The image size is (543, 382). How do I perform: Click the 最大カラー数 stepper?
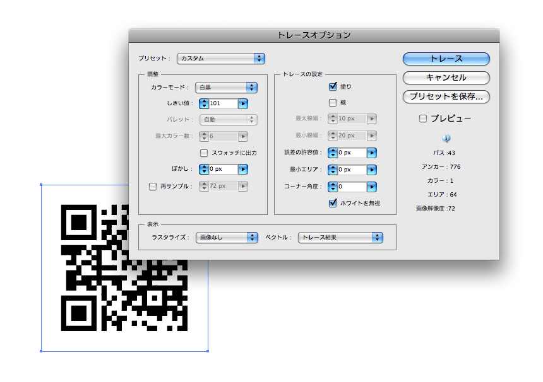coord(203,136)
